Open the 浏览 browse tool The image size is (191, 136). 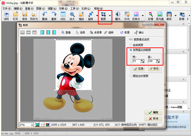(6, 16)
